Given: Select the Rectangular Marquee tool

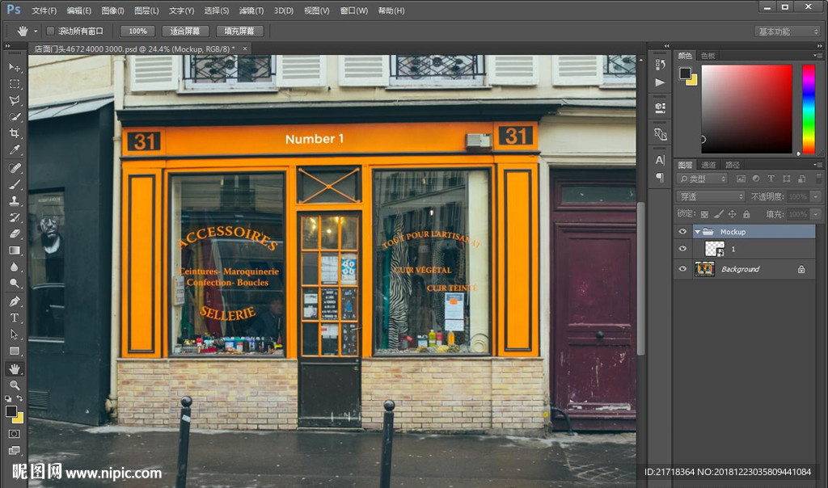Looking at the screenshot, I should click(15, 84).
